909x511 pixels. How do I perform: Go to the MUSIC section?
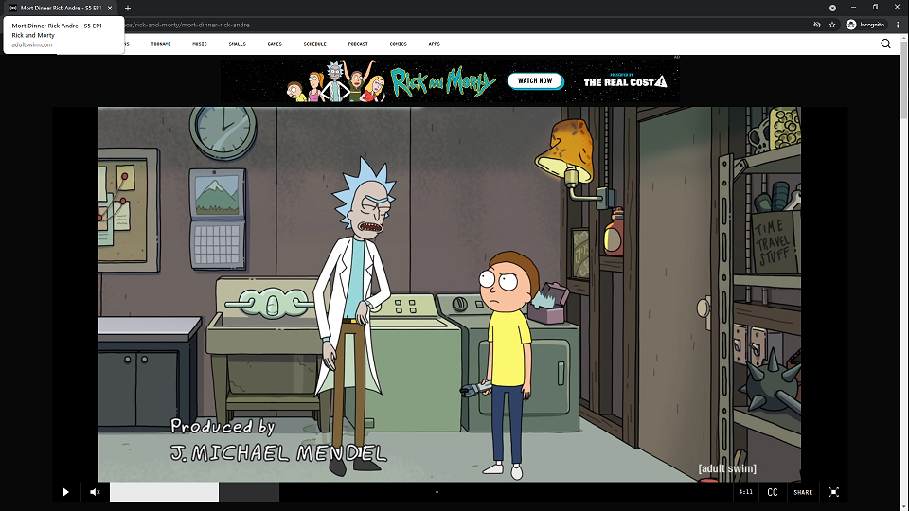(x=200, y=44)
